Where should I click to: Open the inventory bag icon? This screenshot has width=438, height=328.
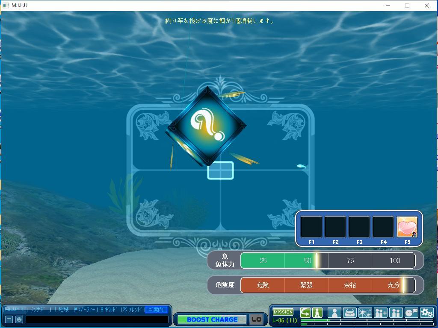point(350,313)
